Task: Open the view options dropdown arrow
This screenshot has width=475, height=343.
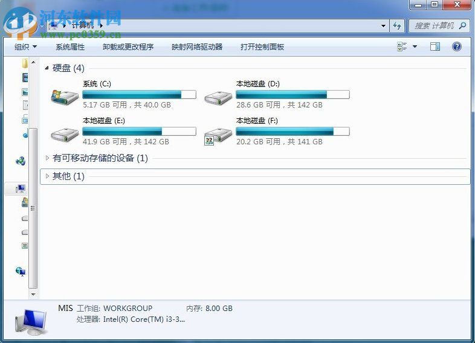Action: [x=415, y=46]
